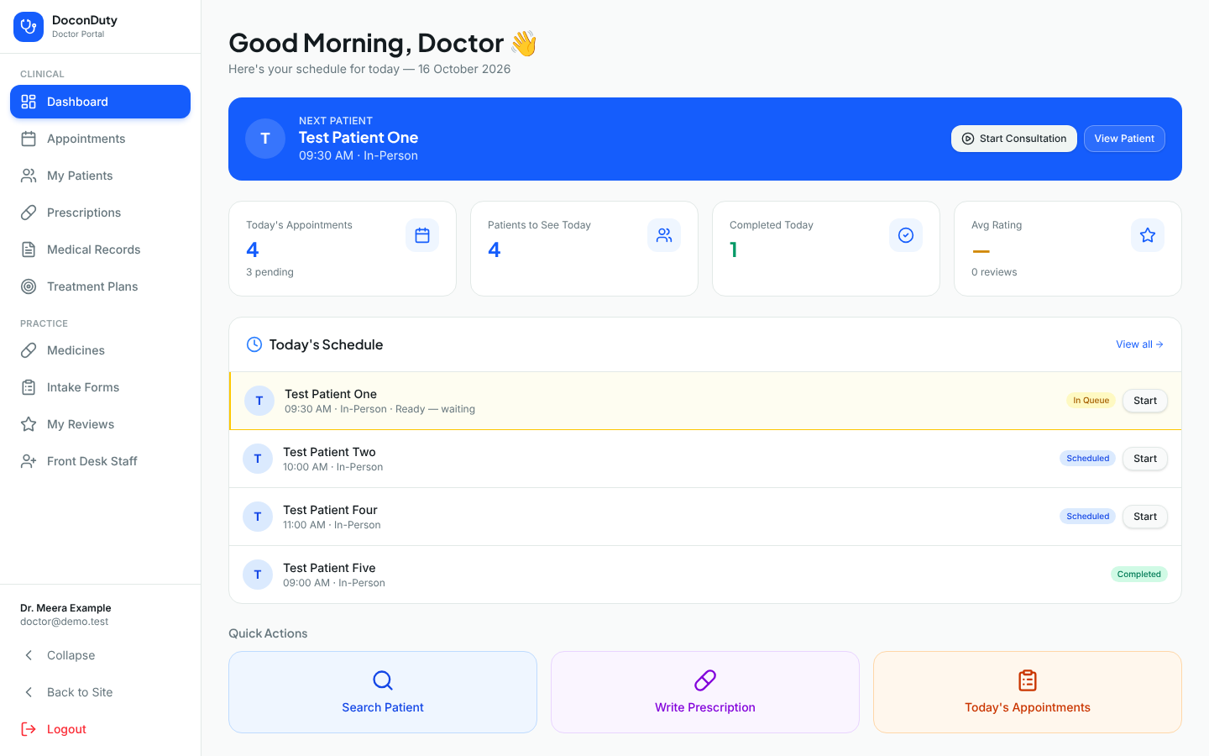This screenshot has width=1209, height=756.
Task: Click the DoconDuty stethoscope logo icon
Action: (29, 27)
